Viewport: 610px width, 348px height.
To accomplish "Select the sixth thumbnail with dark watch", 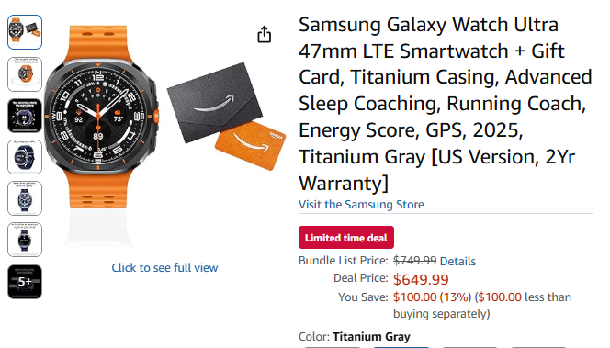I will pyautogui.click(x=25, y=240).
